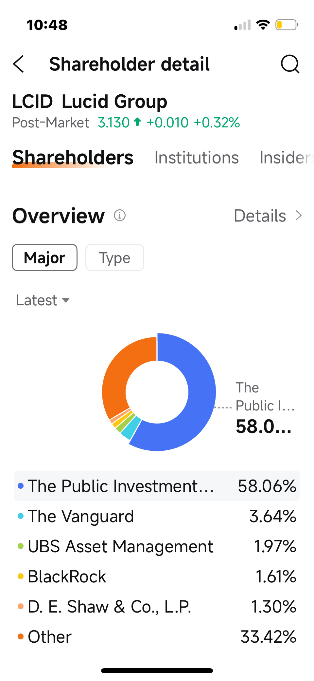Viewport: 314px width, 681px height.
Task: Expand Details with the chevron arrow
Action: 298,216
